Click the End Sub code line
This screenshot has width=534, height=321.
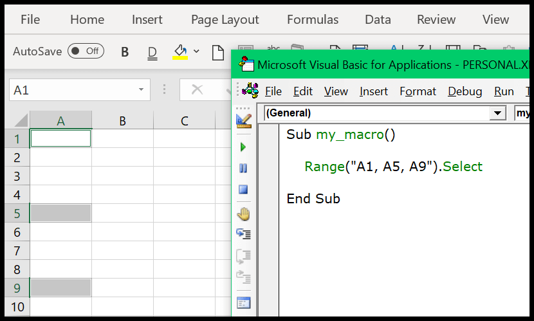coord(313,199)
